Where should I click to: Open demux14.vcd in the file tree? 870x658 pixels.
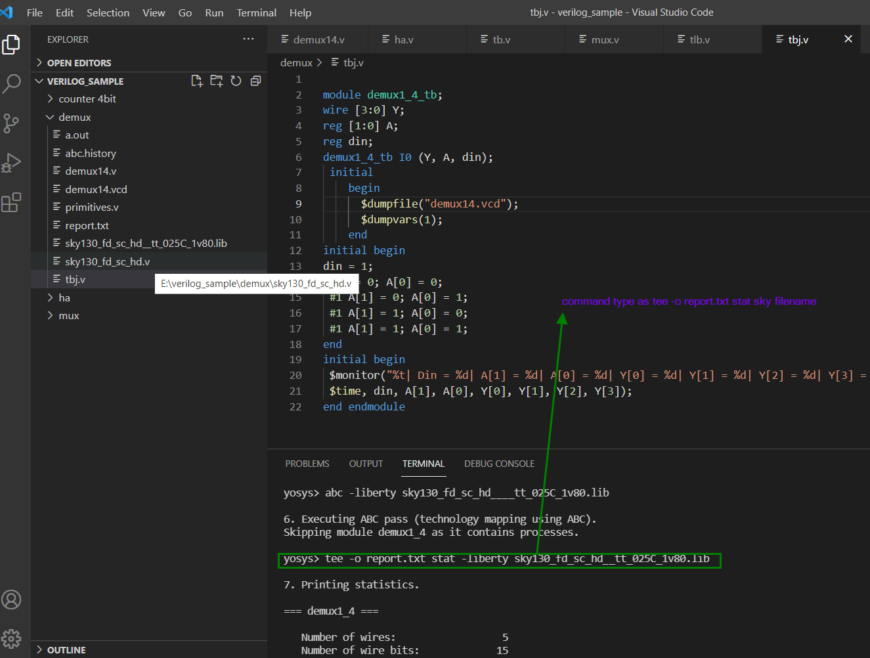point(149,190)
